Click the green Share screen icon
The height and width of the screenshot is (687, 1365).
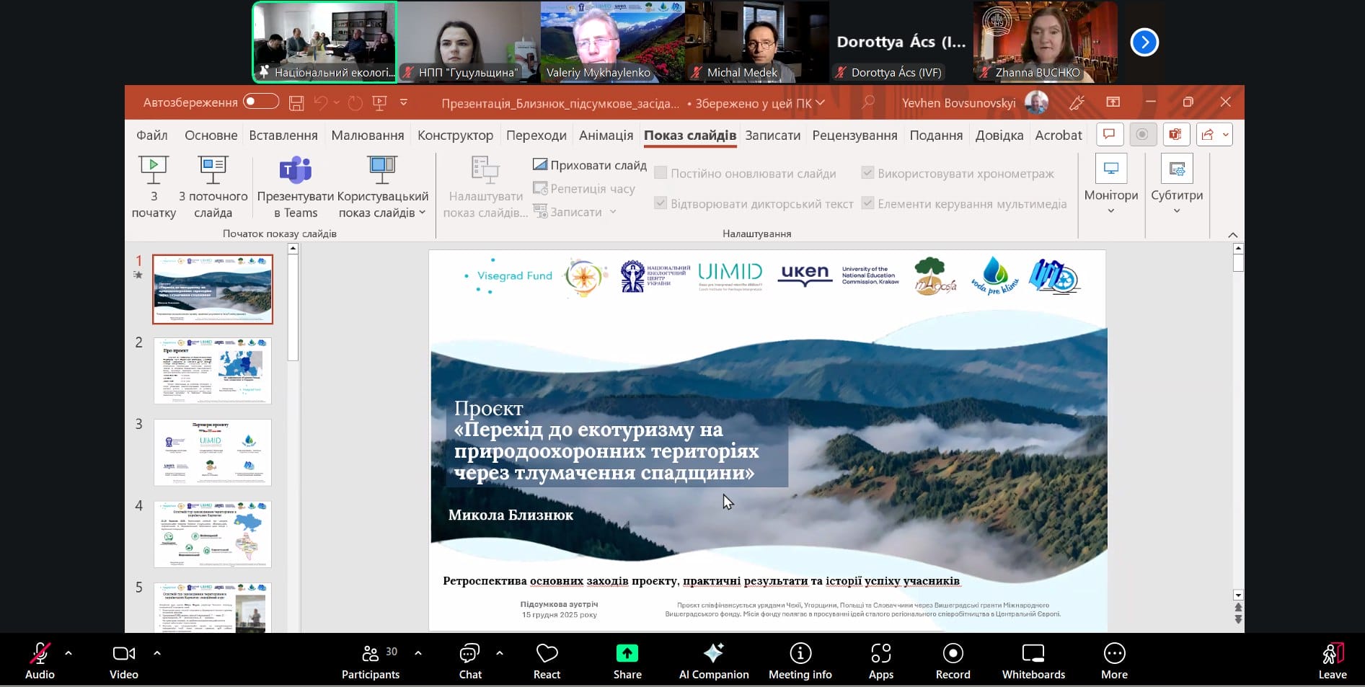[x=627, y=653]
